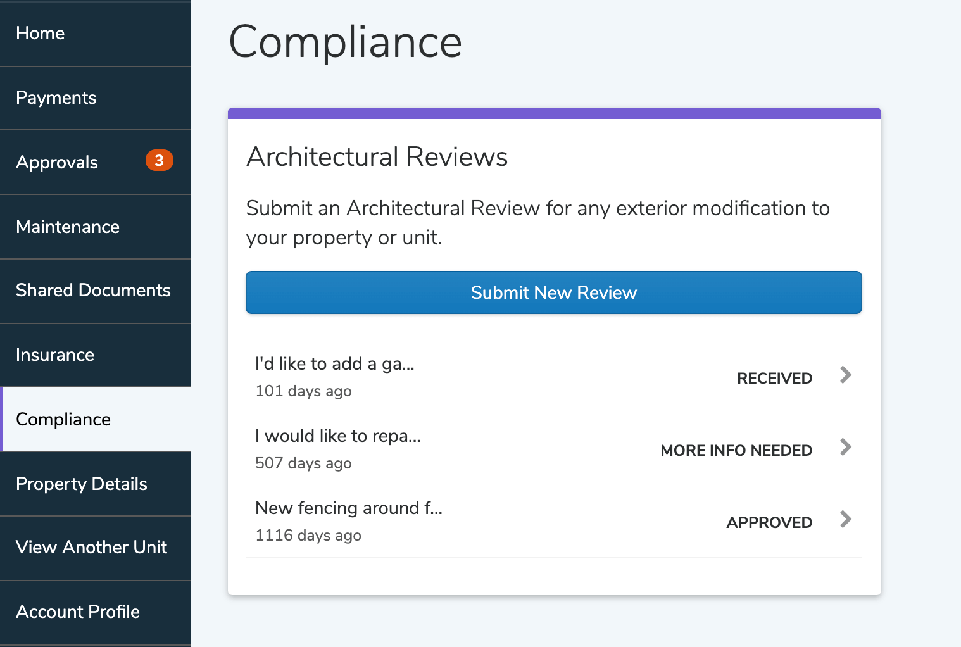Click the APPROVED status label

coord(769,523)
